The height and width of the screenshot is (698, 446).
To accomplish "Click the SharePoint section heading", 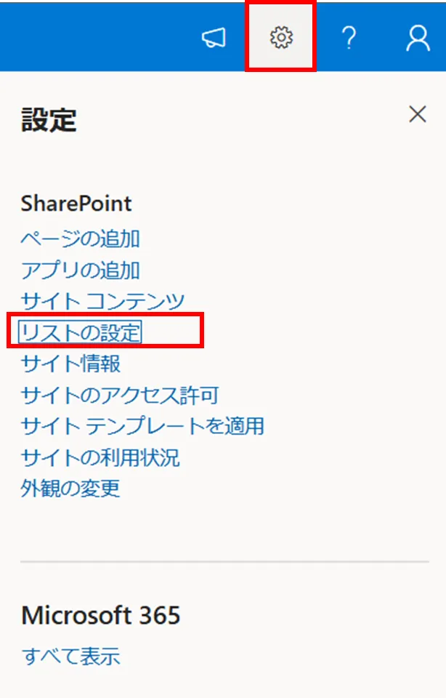I will coord(76,204).
